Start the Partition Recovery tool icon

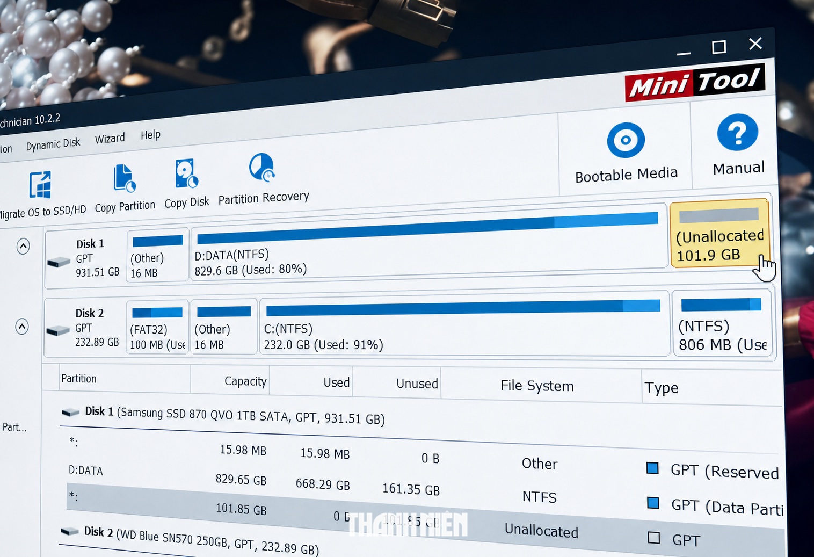(x=262, y=167)
